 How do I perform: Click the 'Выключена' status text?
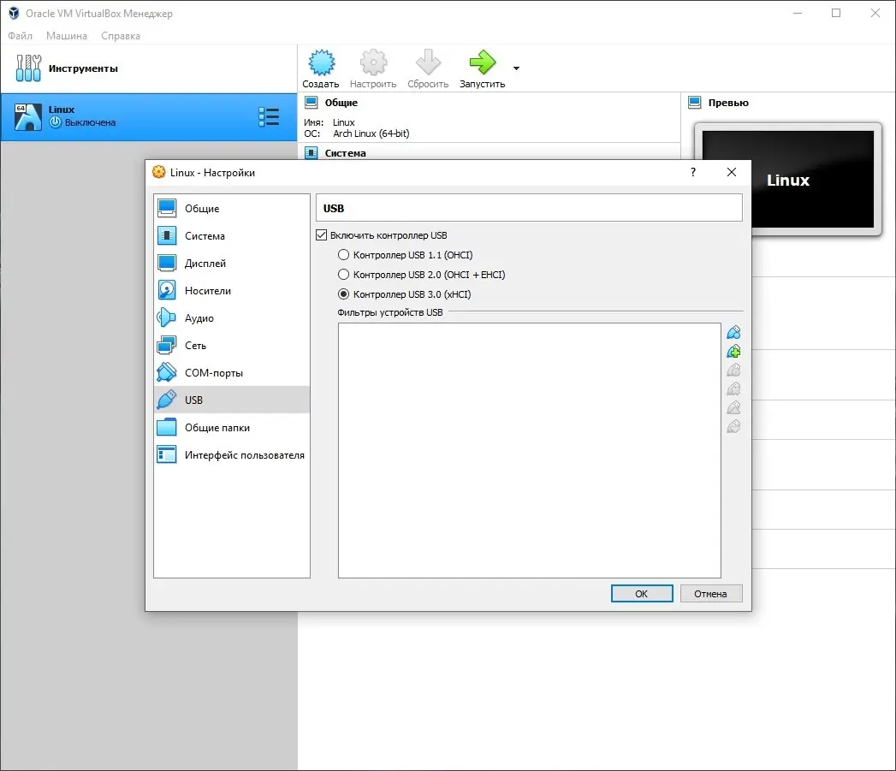pyautogui.click(x=91, y=122)
